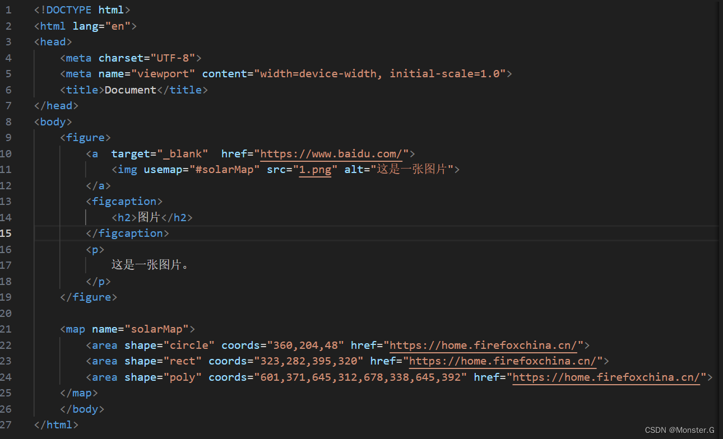Image resolution: width=723 pixels, height=439 pixels.
Task: Follow the 1.png image source link
Action: 316,169
